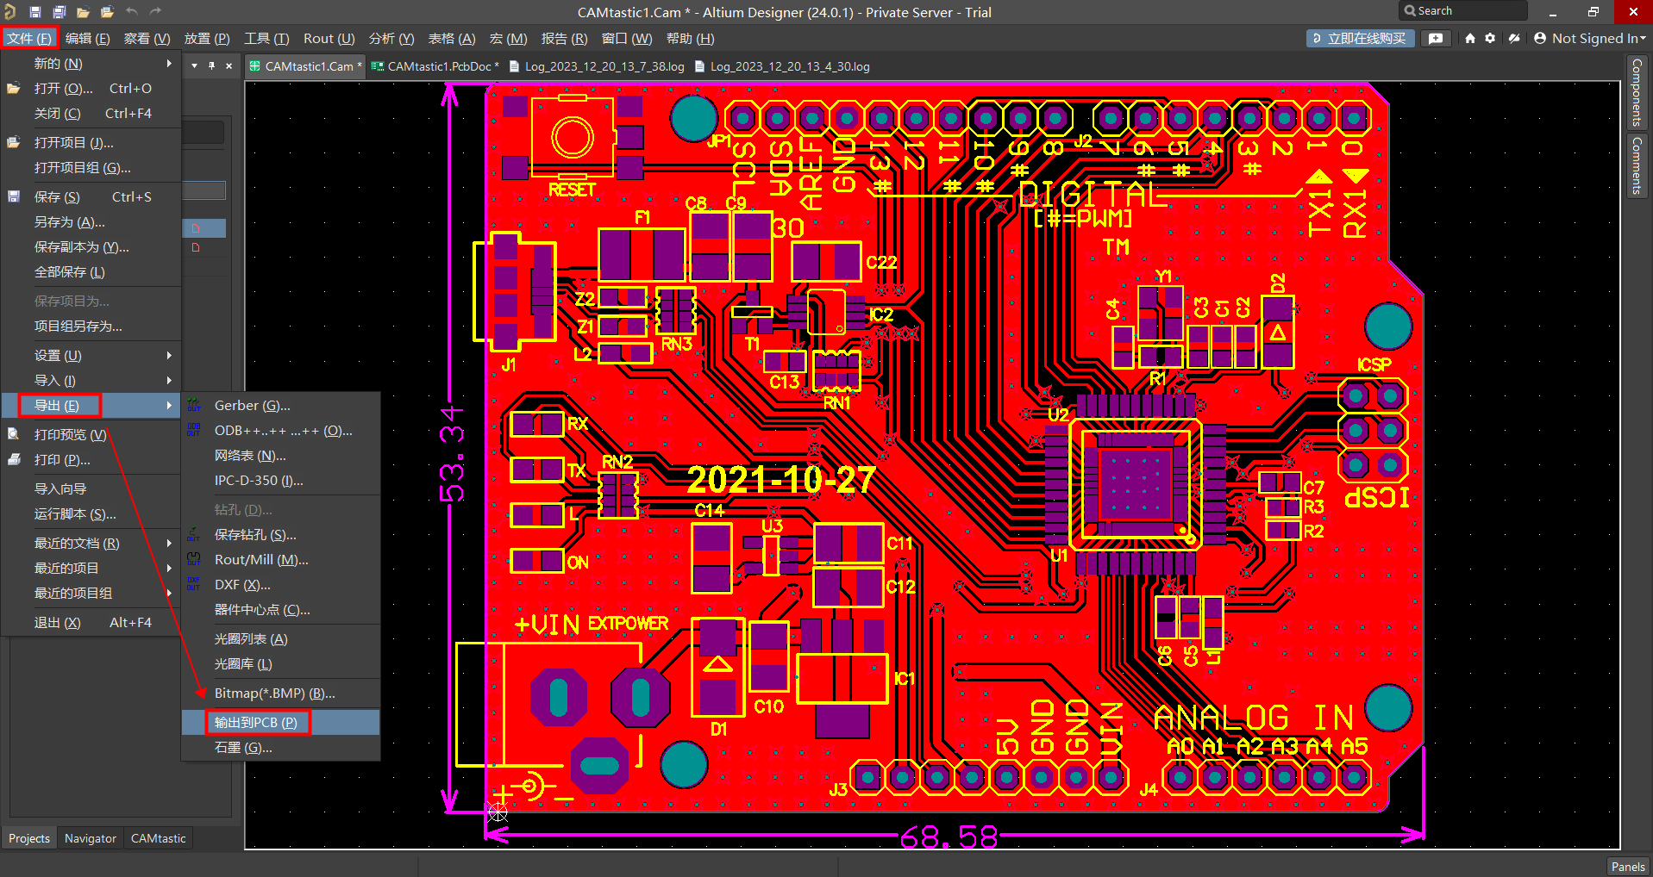Click the Save All icon in title bar
Image resolution: width=1653 pixels, height=877 pixels.
click(x=59, y=12)
